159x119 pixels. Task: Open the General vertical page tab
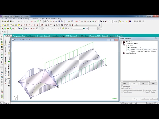tap(5, 60)
